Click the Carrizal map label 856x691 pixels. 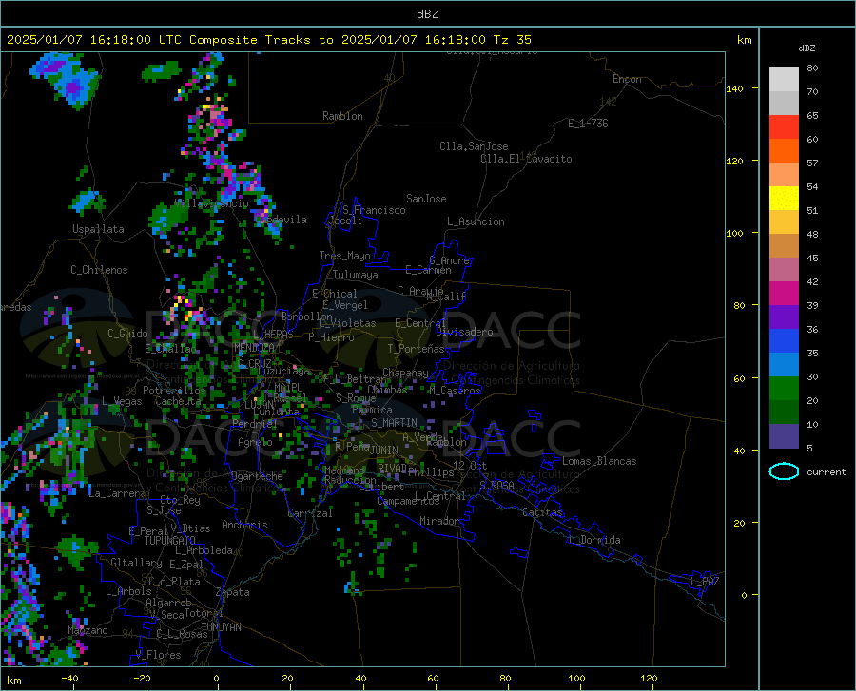[x=310, y=513]
